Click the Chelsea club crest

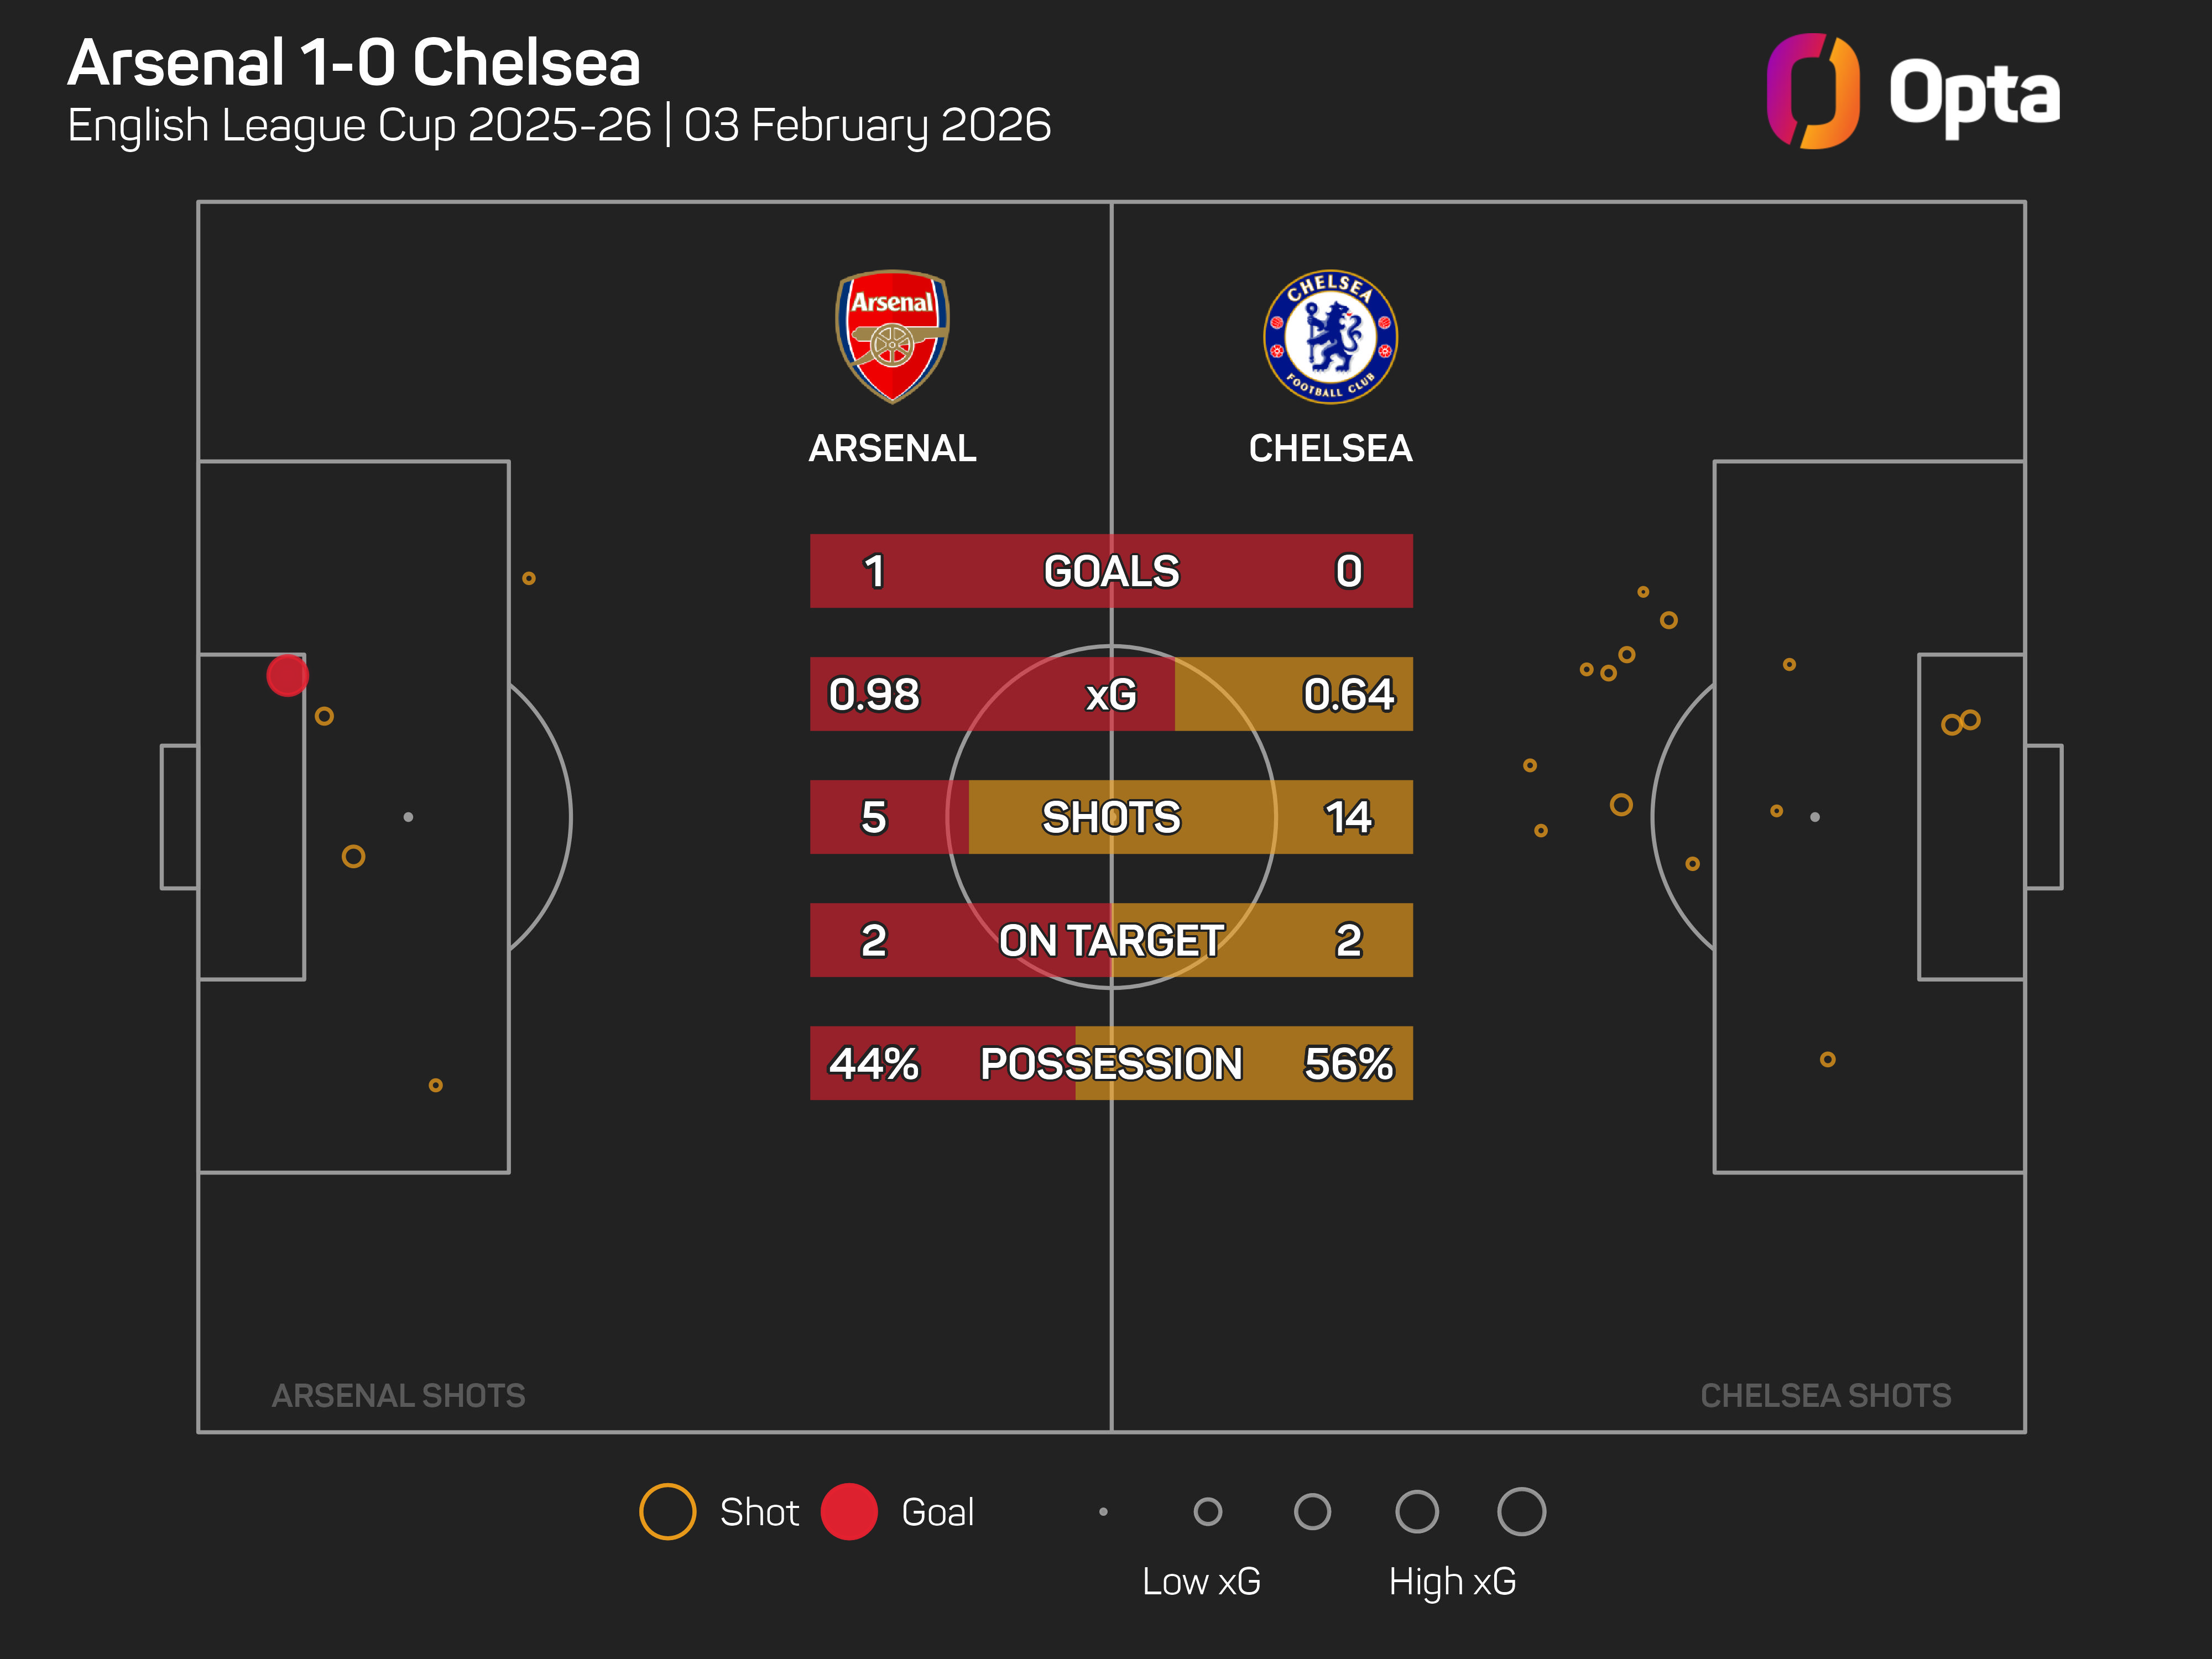pos(1330,336)
